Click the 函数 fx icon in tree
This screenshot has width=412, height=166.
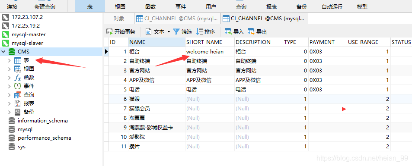point(18,78)
